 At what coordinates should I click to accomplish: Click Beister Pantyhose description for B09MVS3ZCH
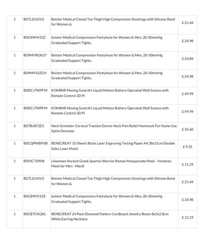[107, 75]
